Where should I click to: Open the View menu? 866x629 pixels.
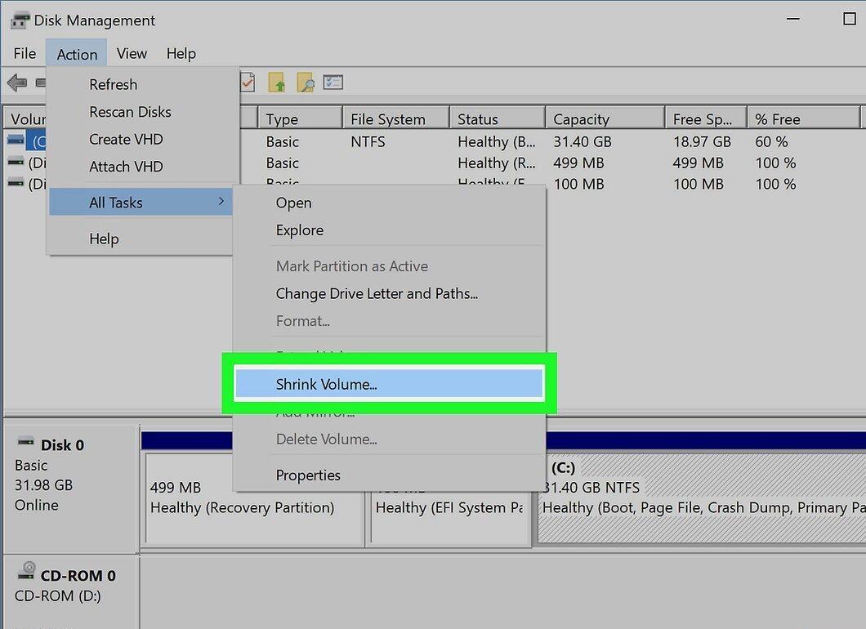pos(132,54)
